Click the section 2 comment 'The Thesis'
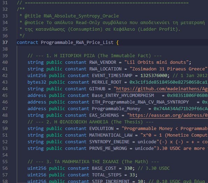This screenshot has height=183, width=208. 127,122
